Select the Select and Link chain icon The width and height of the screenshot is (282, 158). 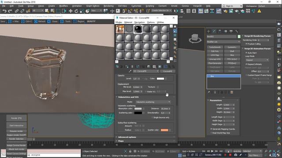[x=17, y=11]
